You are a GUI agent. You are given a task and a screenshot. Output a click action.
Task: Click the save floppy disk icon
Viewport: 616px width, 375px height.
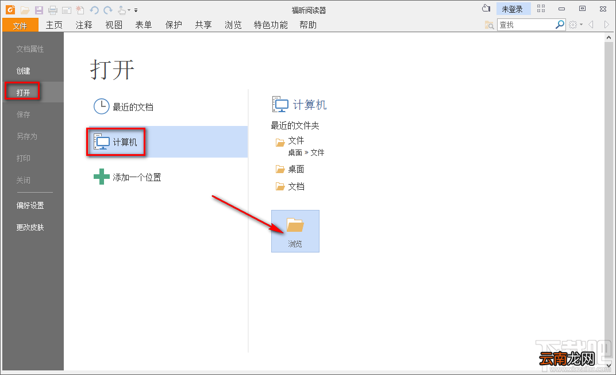[x=39, y=10]
